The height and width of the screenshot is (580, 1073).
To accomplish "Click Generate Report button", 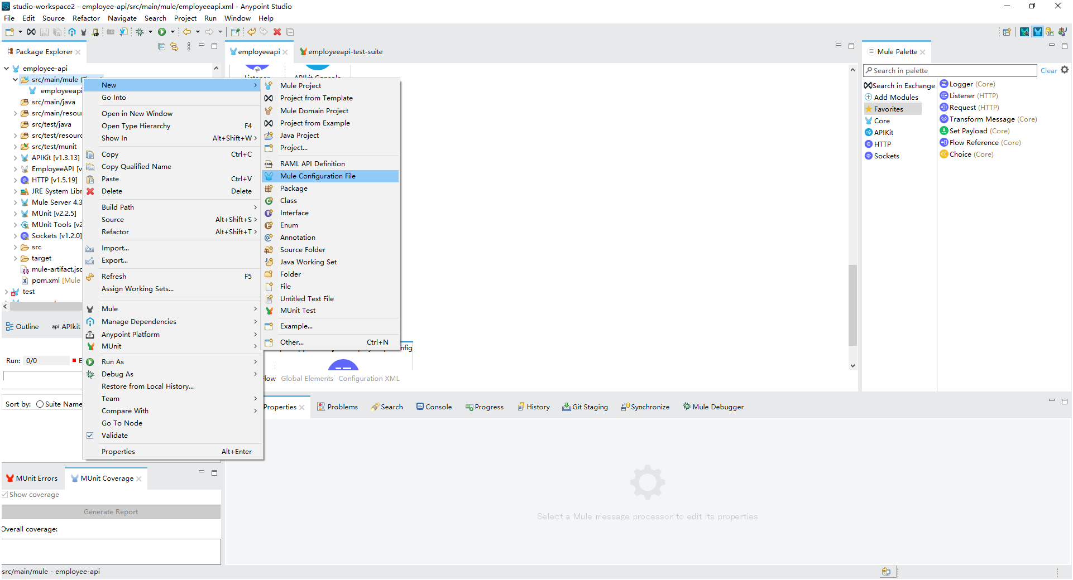I will tap(111, 512).
